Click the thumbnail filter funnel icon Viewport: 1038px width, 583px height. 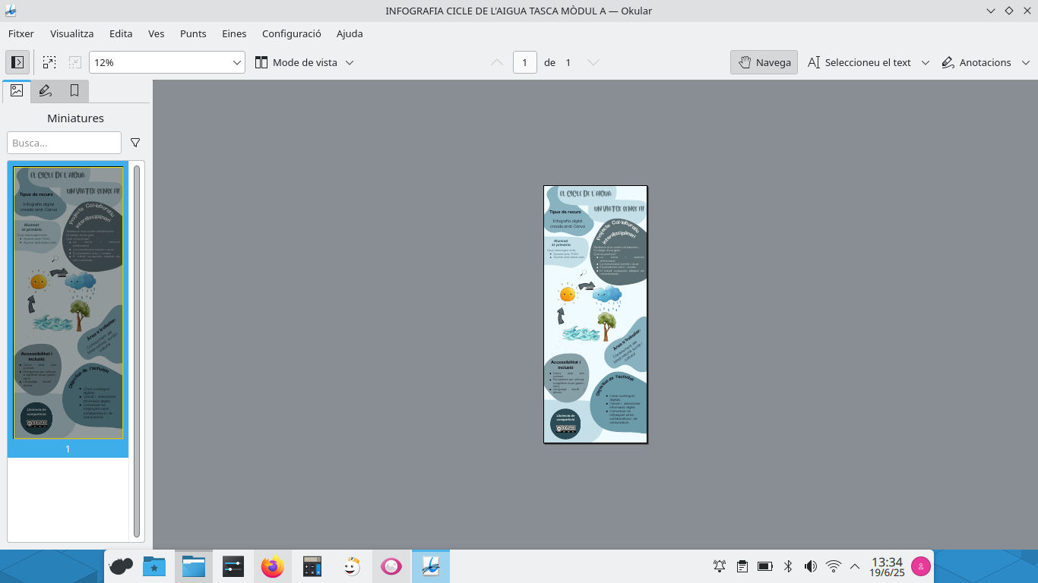[x=135, y=143]
